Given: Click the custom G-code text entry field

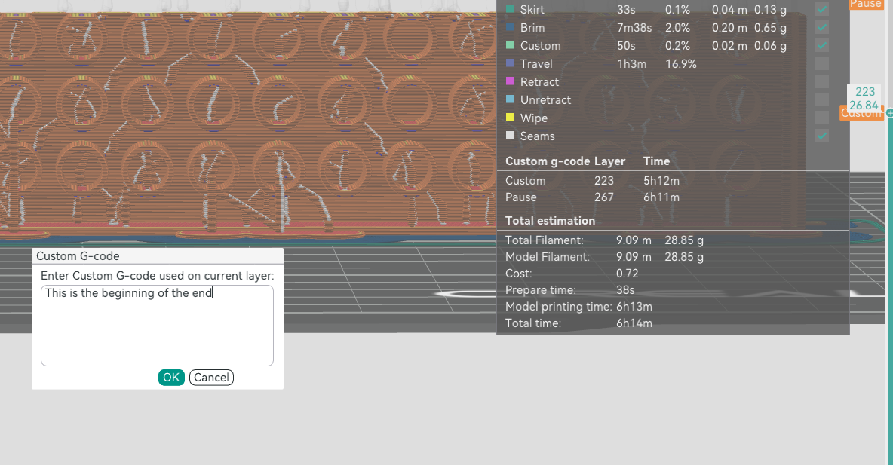Looking at the screenshot, I should point(157,325).
